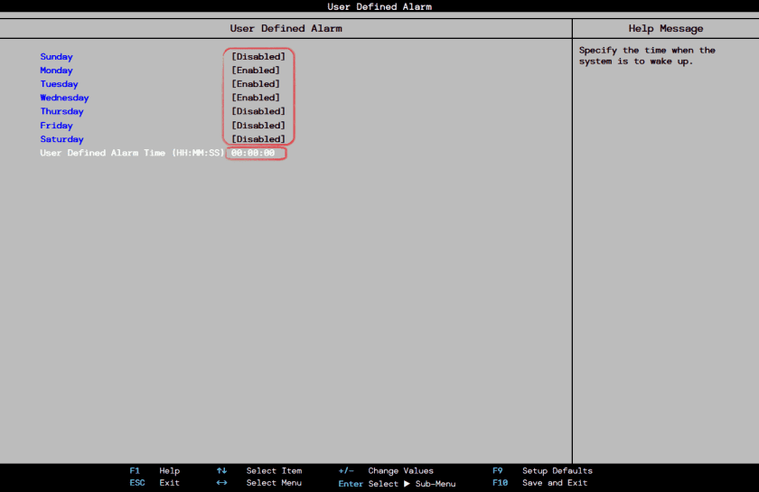Change the Saturday [Disabled] setting
Image resolution: width=759 pixels, height=492 pixels.
(x=258, y=139)
